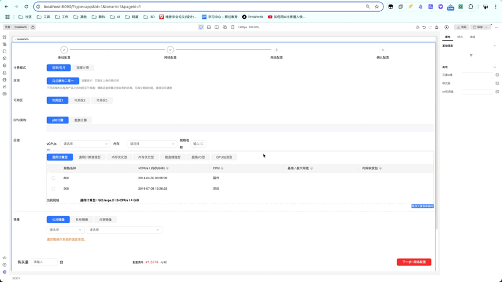Collapse the 其他 section
The height and width of the screenshot is (282, 502).
pos(494,67)
